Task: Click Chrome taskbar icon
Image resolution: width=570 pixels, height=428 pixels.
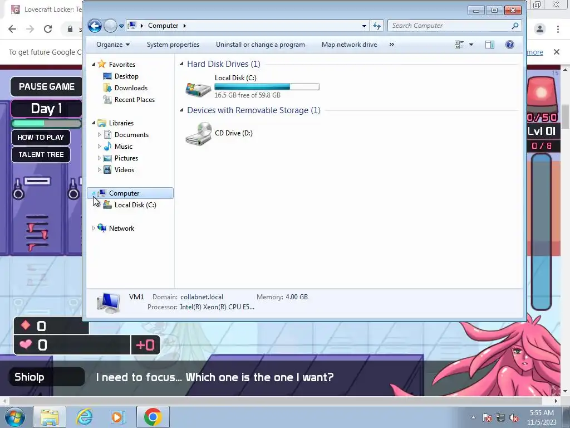Action: [x=153, y=417]
